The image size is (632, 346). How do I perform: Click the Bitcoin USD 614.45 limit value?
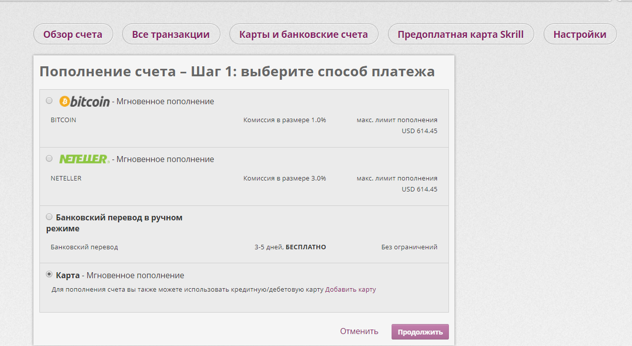tap(420, 131)
